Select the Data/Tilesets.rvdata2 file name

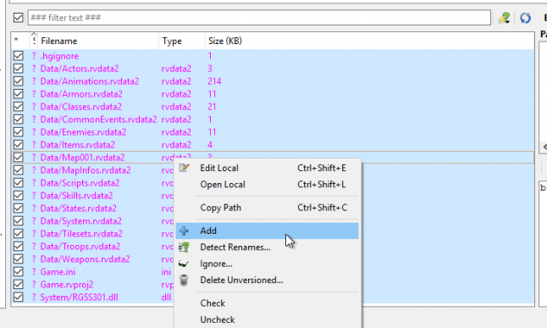click(x=81, y=234)
